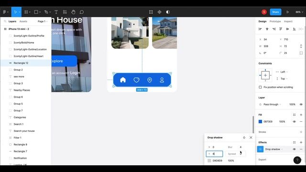
Task: Toggle layer visibility eye in Layer section
Action: click(x=301, y=104)
